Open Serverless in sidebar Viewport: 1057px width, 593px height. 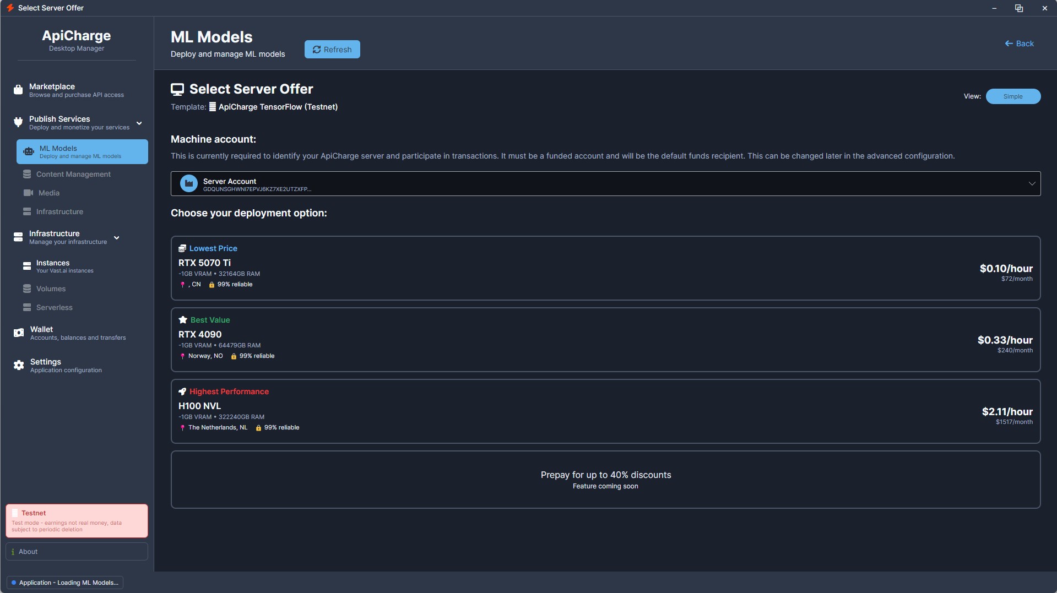click(x=54, y=307)
